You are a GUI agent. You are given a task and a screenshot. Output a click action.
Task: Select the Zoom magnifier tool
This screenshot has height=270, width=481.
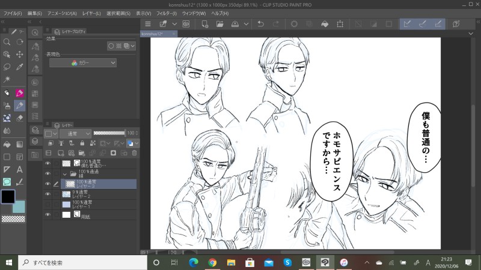click(7, 42)
